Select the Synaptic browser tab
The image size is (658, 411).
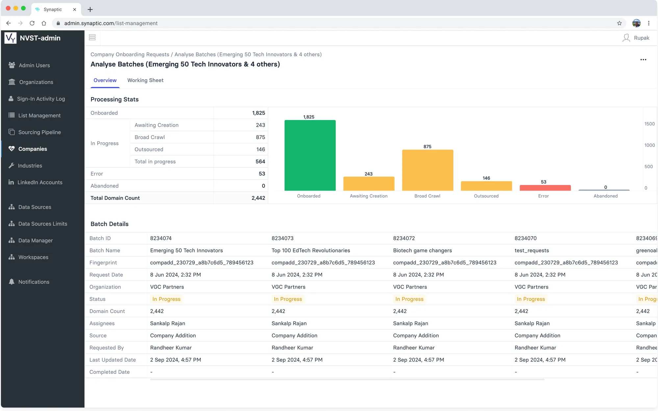[x=56, y=9]
